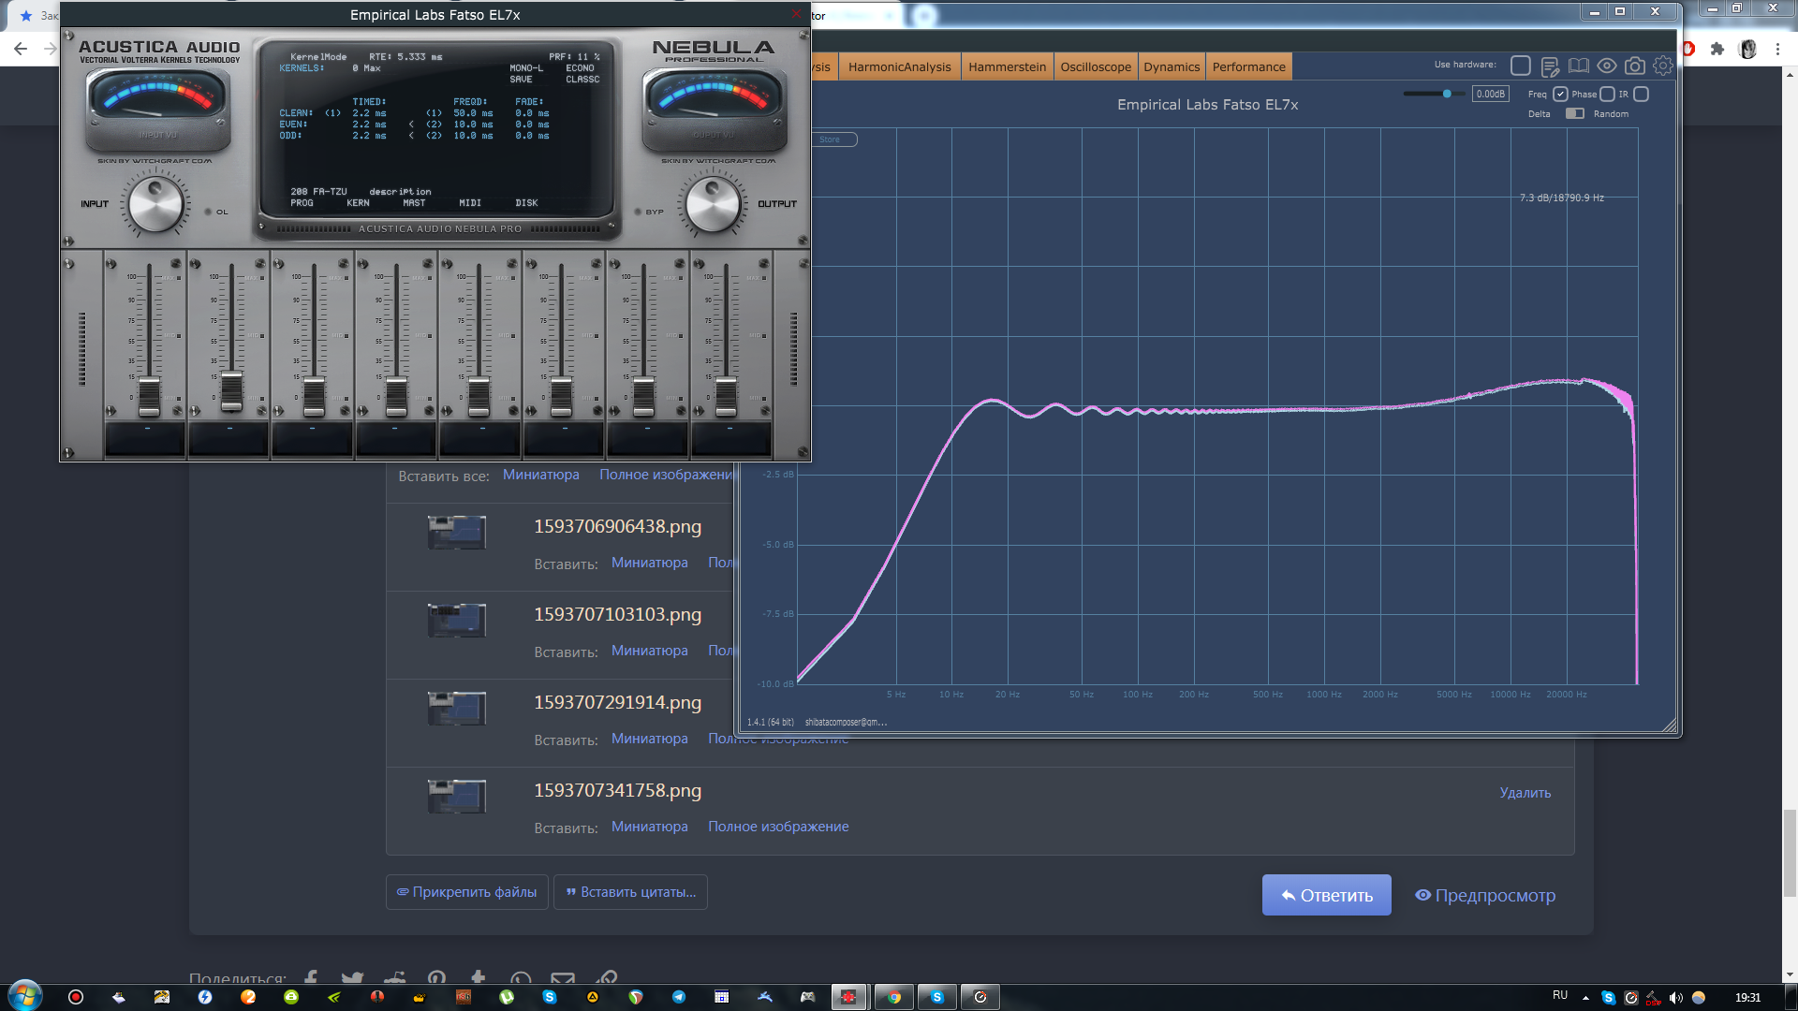Viewport: 1798px width, 1011px height.
Task: Flip the Delta/Random toggle switch
Action: point(1575,114)
